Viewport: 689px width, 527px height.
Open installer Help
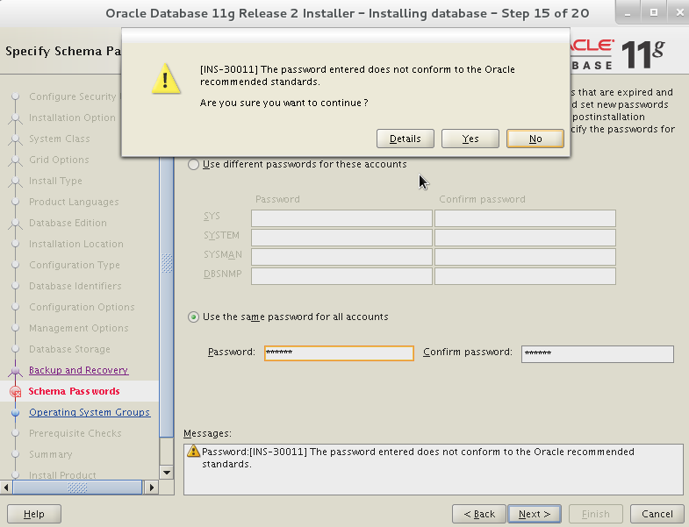click(34, 514)
